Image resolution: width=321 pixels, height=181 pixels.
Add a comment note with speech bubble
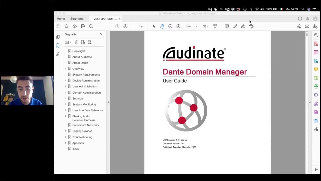[227, 26]
